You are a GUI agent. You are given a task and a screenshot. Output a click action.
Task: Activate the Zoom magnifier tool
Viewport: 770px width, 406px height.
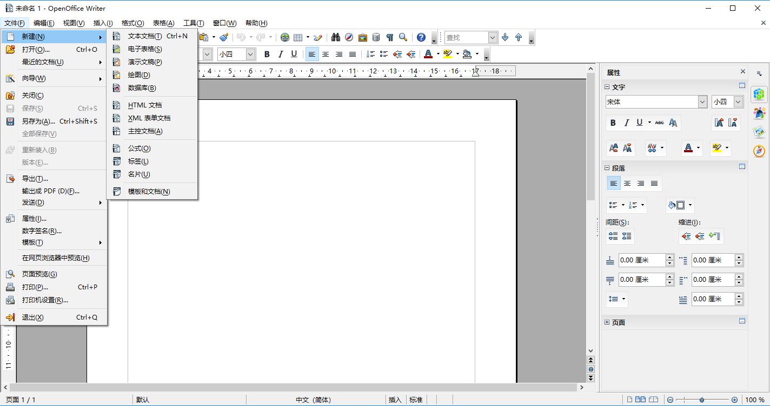pos(403,37)
